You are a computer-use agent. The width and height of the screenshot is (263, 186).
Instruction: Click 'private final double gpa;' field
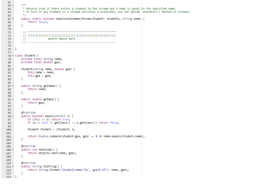[41, 62]
